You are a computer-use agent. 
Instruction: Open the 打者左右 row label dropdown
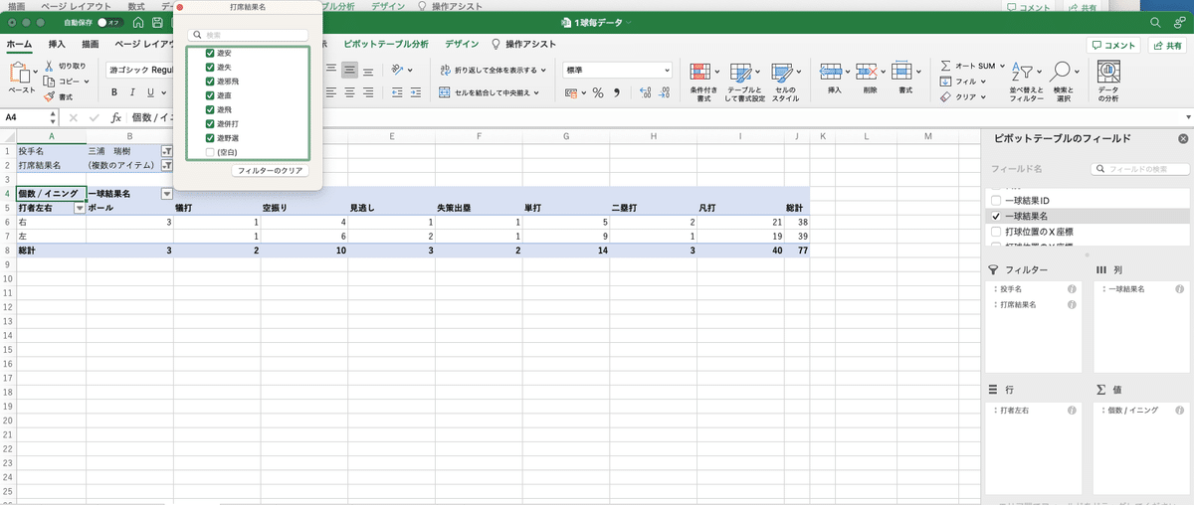[80, 209]
